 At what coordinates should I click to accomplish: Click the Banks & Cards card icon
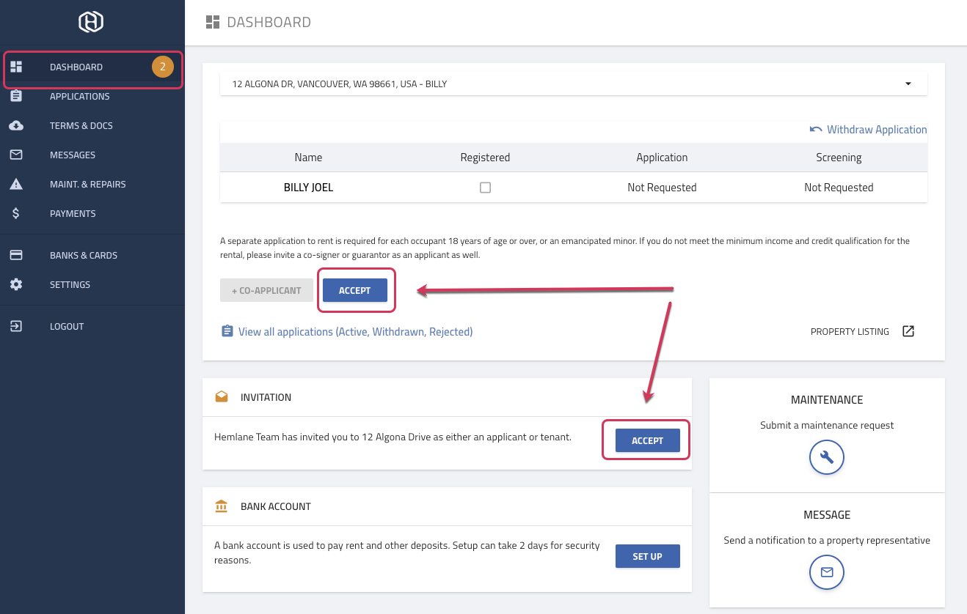coord(16,255)
